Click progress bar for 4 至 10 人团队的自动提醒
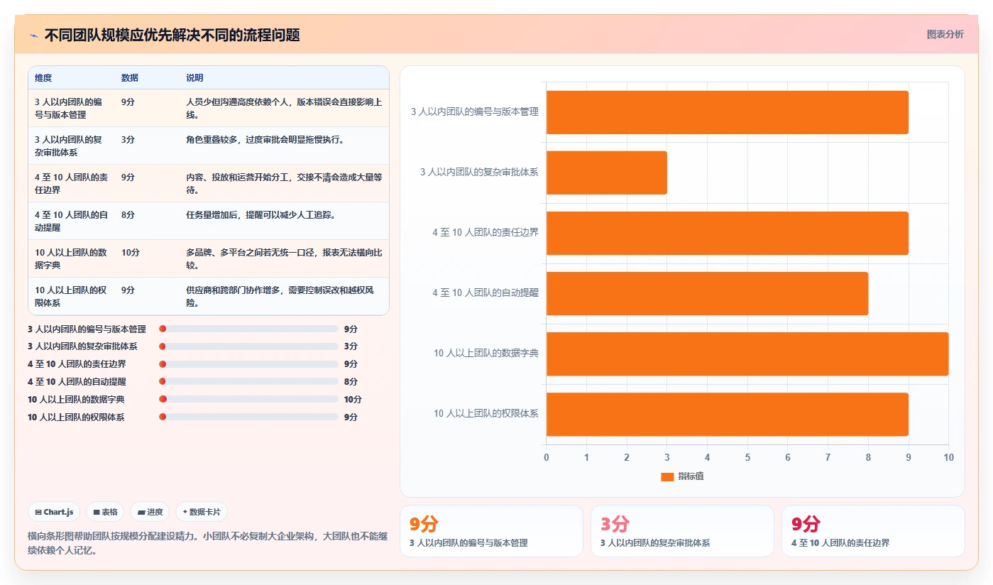This screenshot has width=993, height=585. coord(249,382)
